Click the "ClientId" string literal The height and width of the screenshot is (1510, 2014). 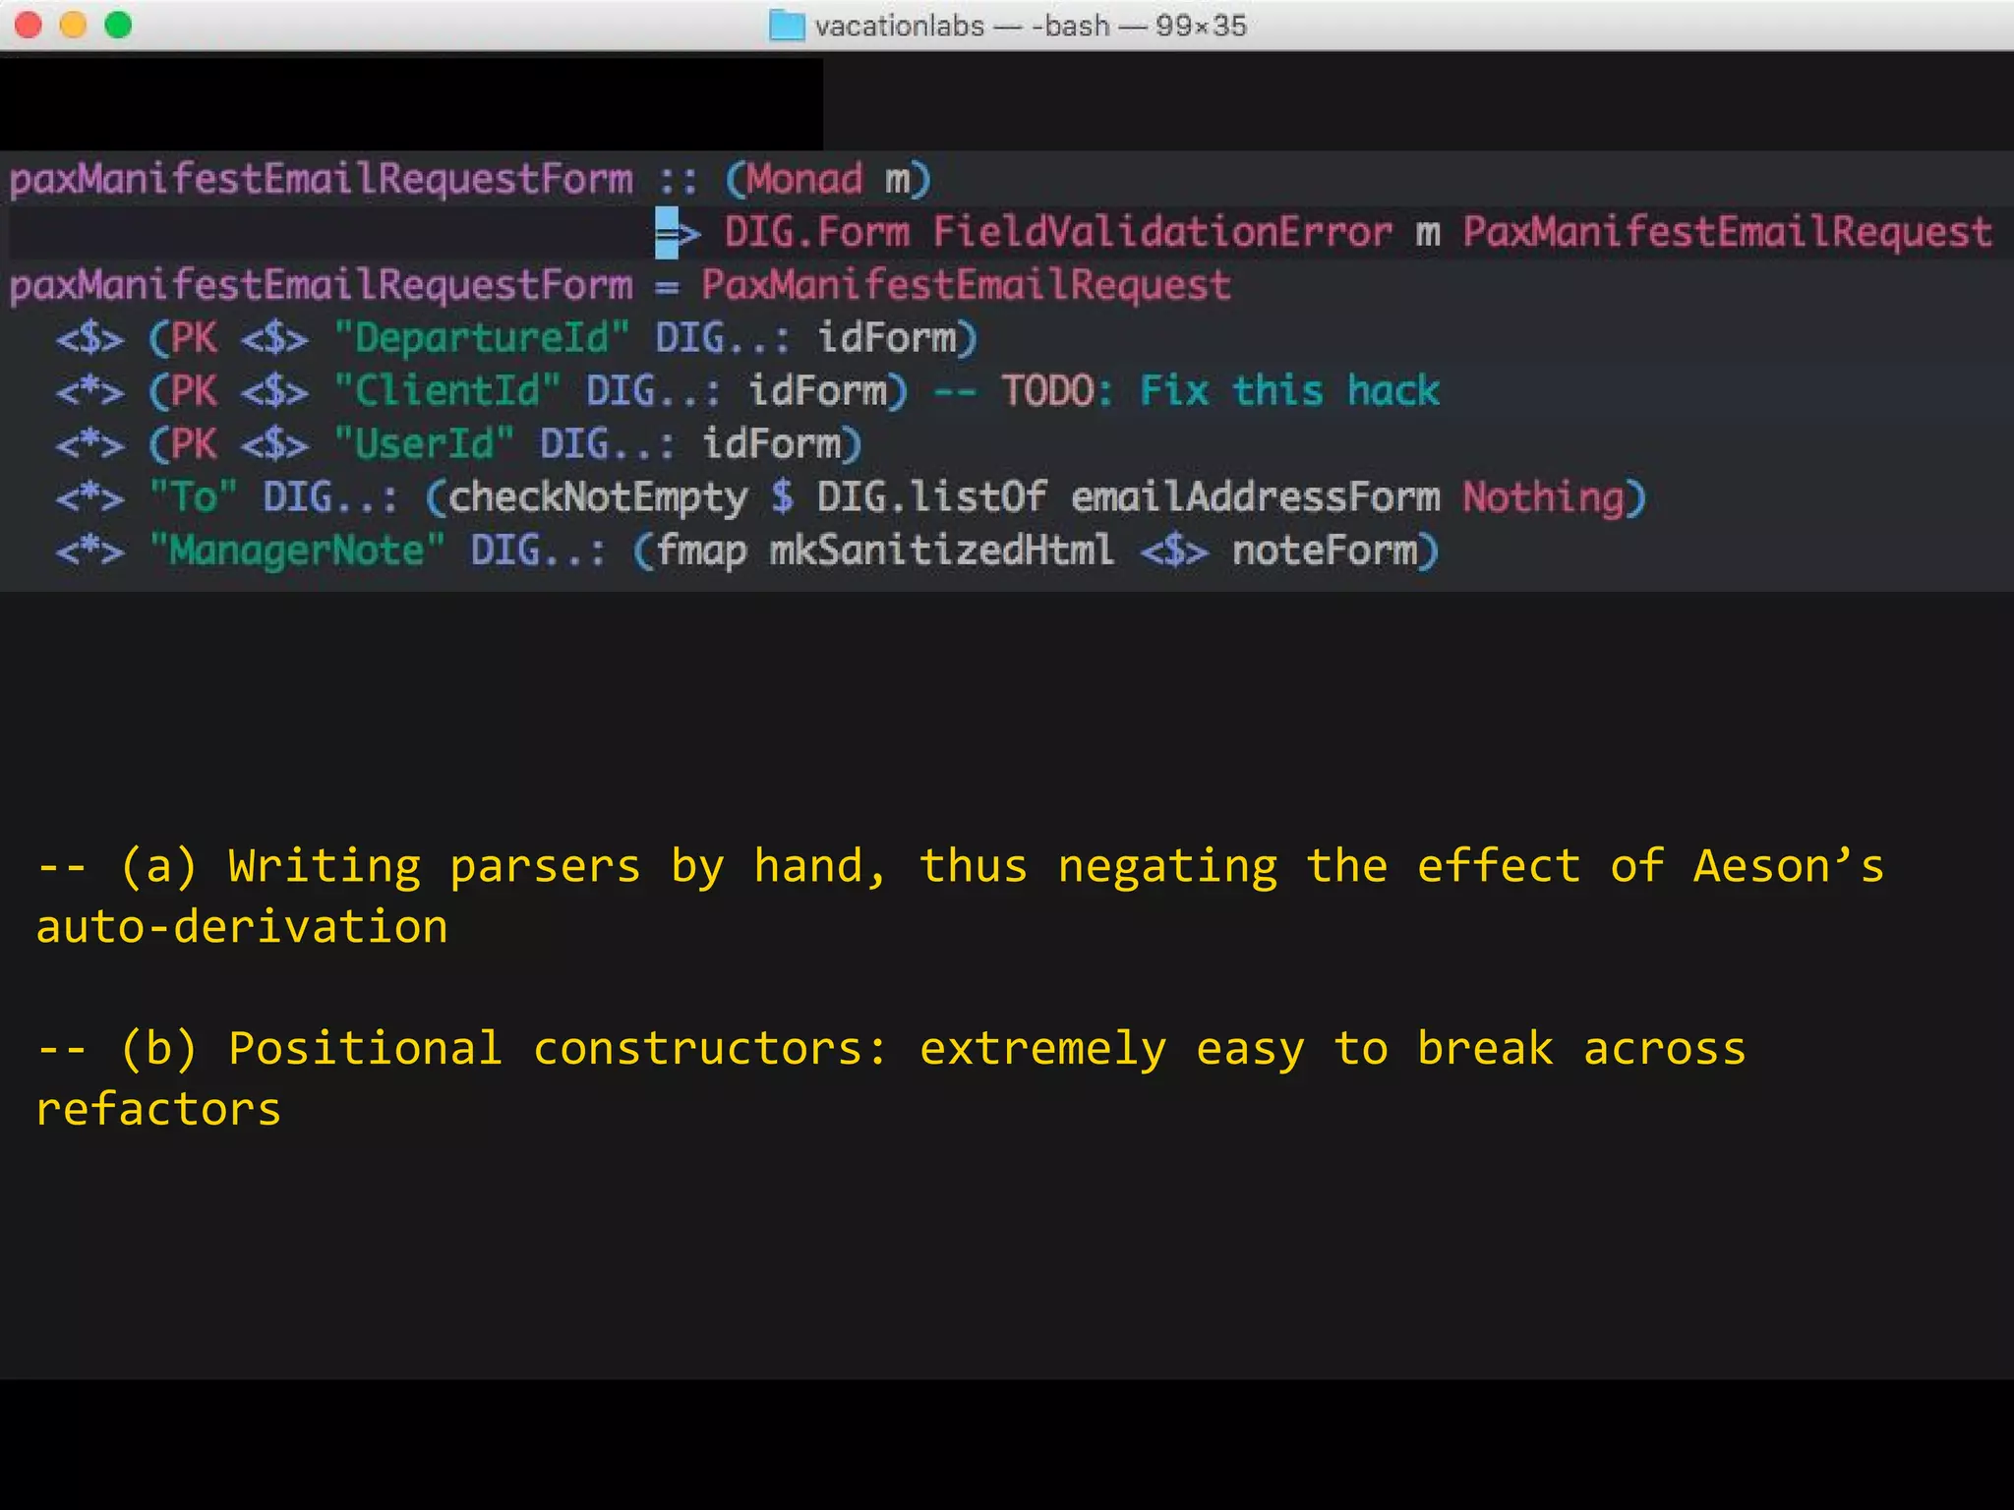pyautogui.click(x=447, y=391)
